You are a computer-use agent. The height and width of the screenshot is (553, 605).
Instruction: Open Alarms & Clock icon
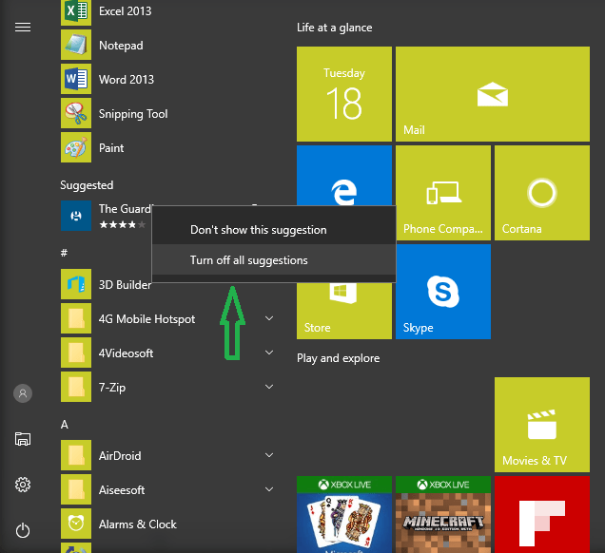click(x=76, y=524)
